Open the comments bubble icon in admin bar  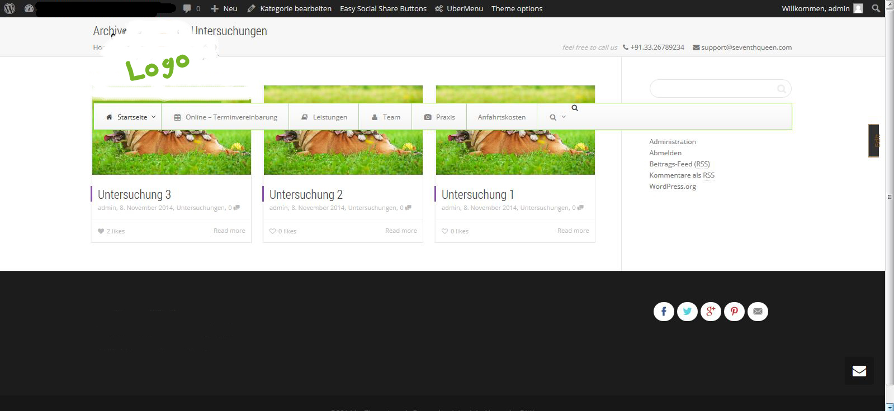(x=187, y=8)
